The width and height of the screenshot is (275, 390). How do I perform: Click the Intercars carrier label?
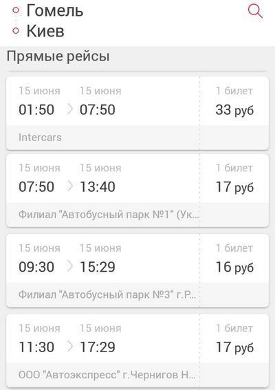pyautogui.click(x=40, y=138)
